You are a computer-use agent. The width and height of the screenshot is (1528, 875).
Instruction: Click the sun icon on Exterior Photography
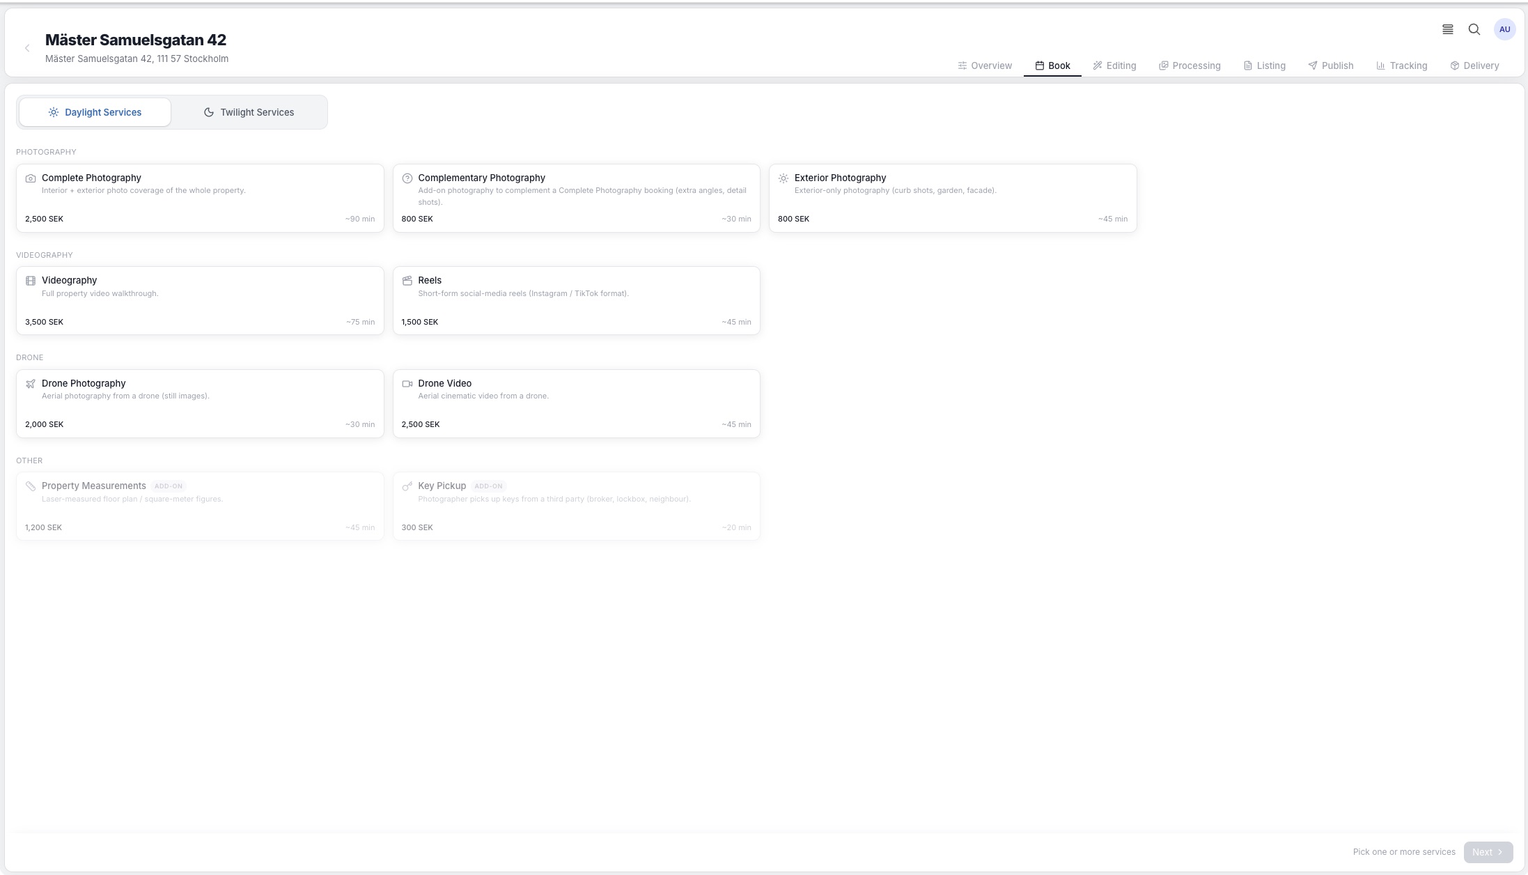point(784,178)
